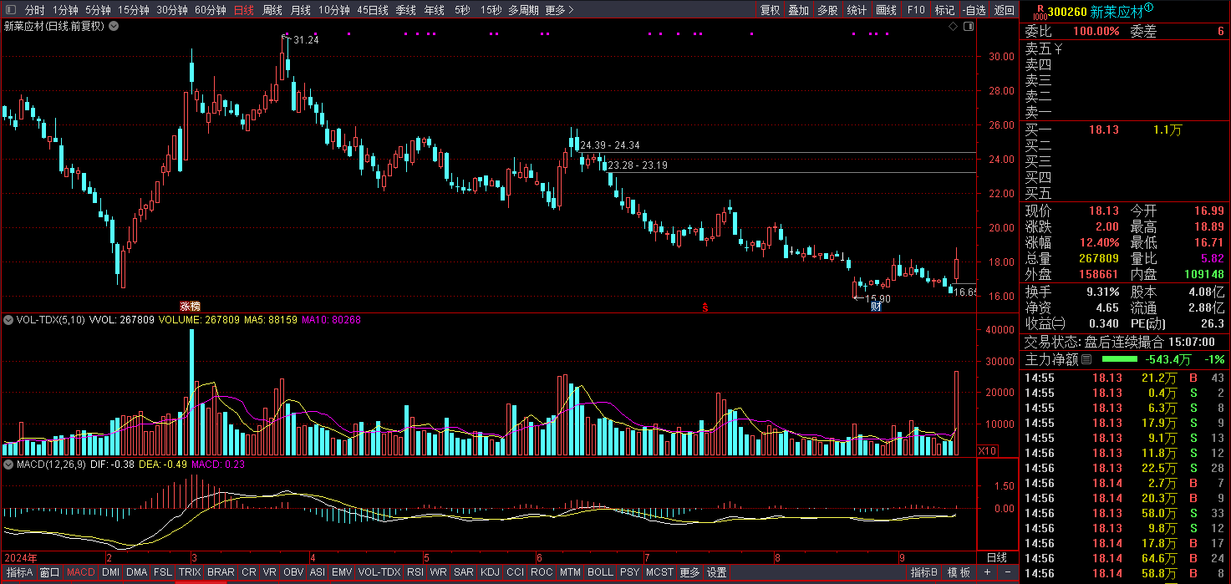Screen dimensions: 1231x584
Task: Open the F10 company info
Action: pos(916,10)
